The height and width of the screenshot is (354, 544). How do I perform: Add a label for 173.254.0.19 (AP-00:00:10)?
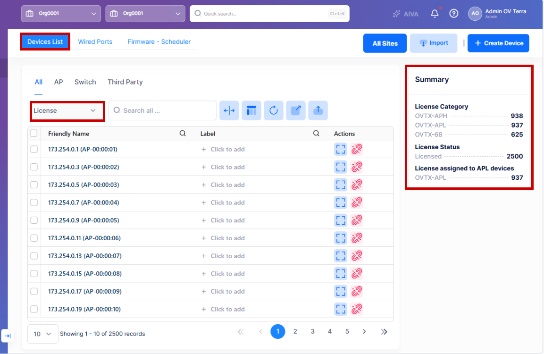pos(223,309)
